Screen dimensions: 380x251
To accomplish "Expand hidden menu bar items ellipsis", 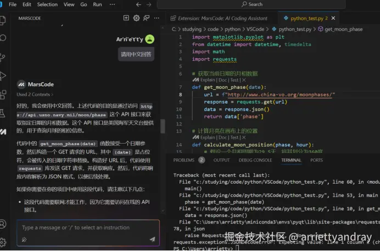I will pyautogui.click(x=112, y=4).
